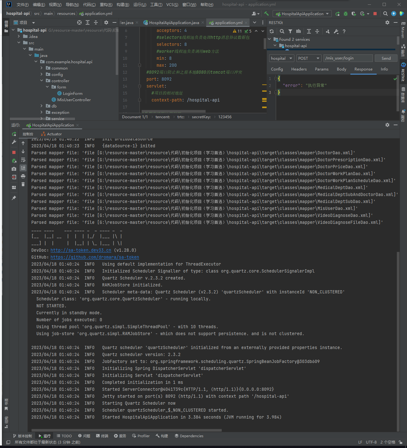The width and height of the screenshot is (407, 448).
Task: Toggle the TODO tool window
Action: 64,436
